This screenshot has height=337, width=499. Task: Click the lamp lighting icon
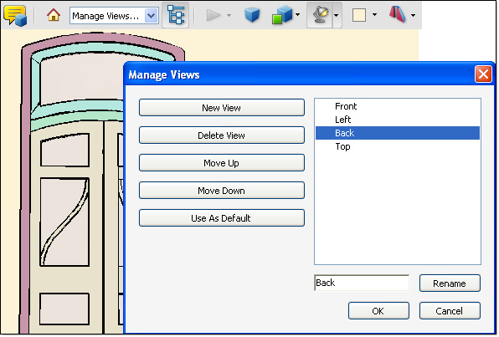click(320, 15)
